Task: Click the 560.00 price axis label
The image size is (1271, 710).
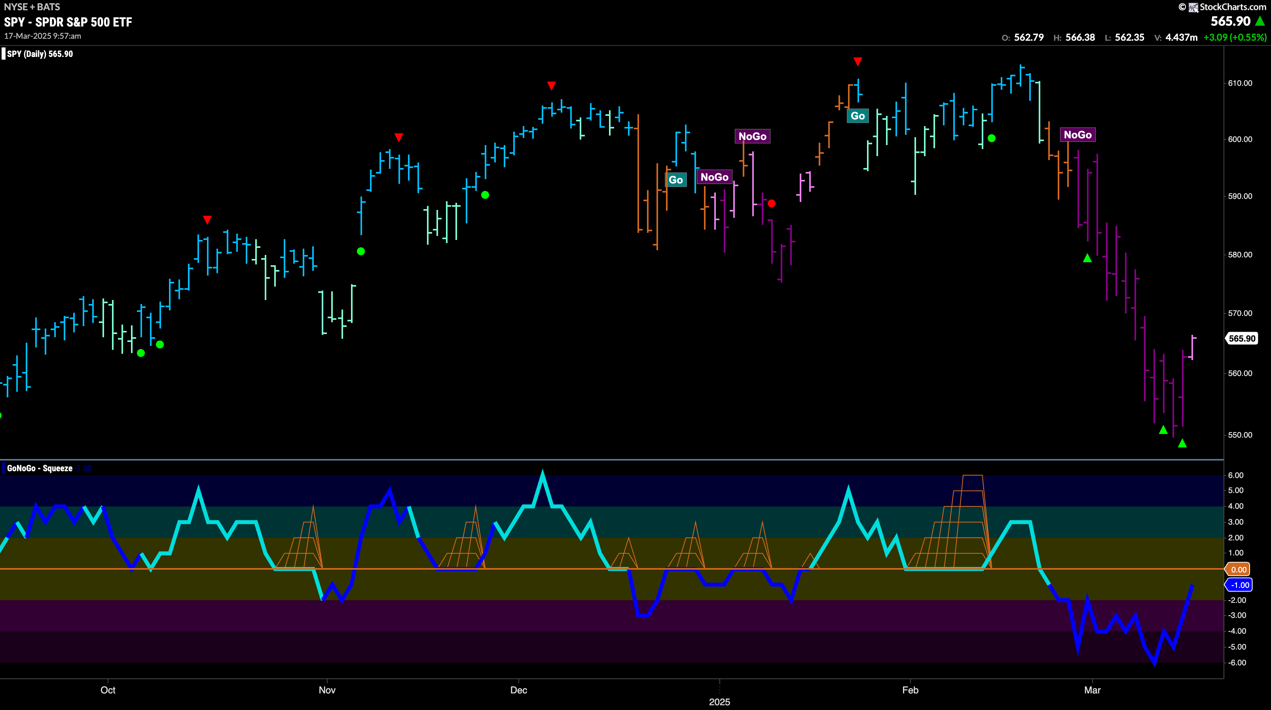Action: pos(1240,373)
